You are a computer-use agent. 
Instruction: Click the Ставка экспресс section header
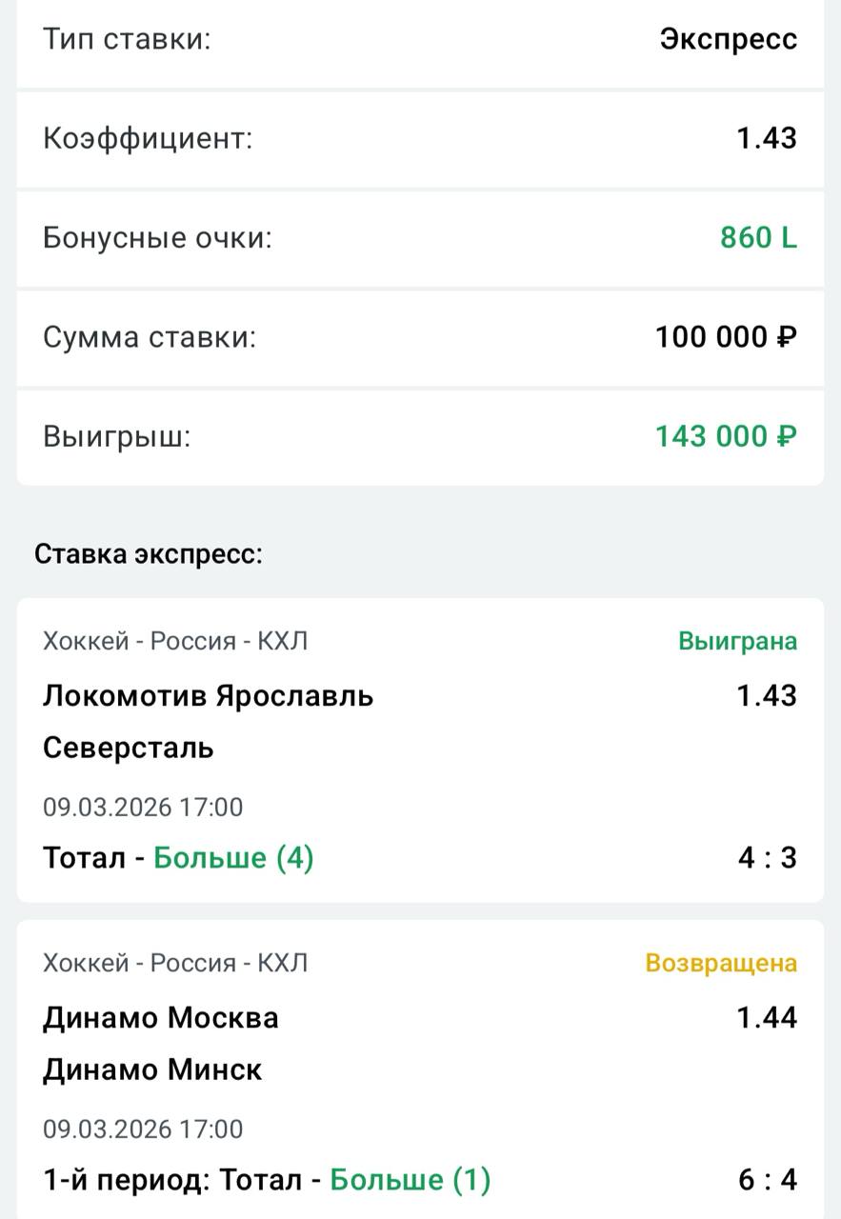click(x=148, y=554)
